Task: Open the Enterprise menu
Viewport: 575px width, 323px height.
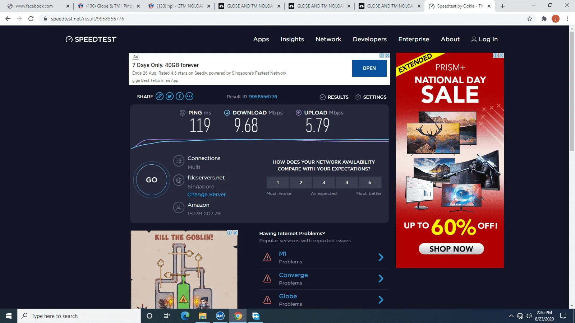Action: pos(414,39)
